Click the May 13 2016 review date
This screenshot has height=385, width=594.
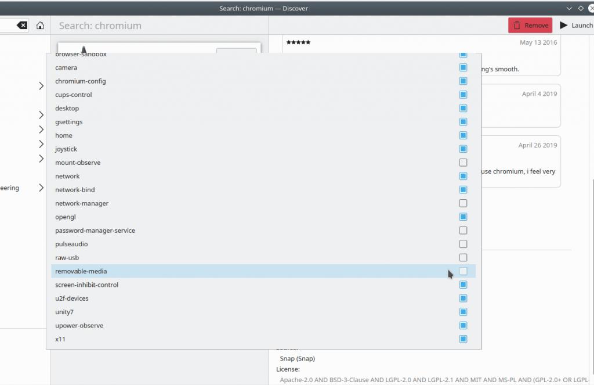pos(538,42)
